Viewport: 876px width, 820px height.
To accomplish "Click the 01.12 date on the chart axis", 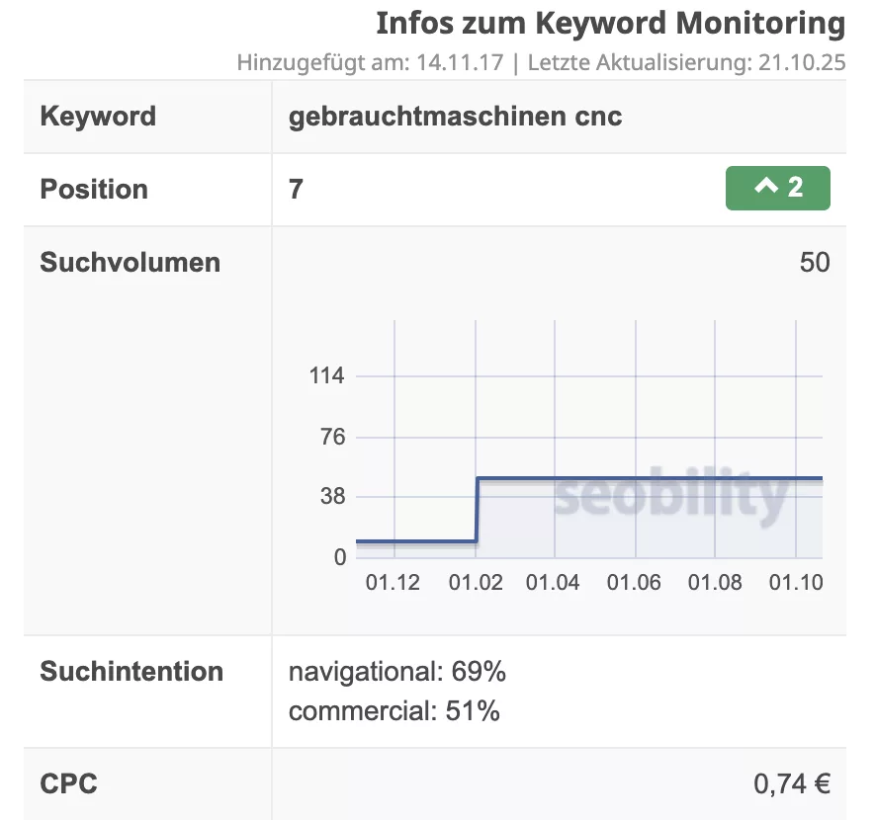I will point(393,583).
